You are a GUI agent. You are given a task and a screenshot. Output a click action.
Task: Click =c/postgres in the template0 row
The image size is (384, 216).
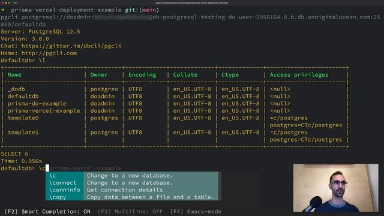point(289,118)
